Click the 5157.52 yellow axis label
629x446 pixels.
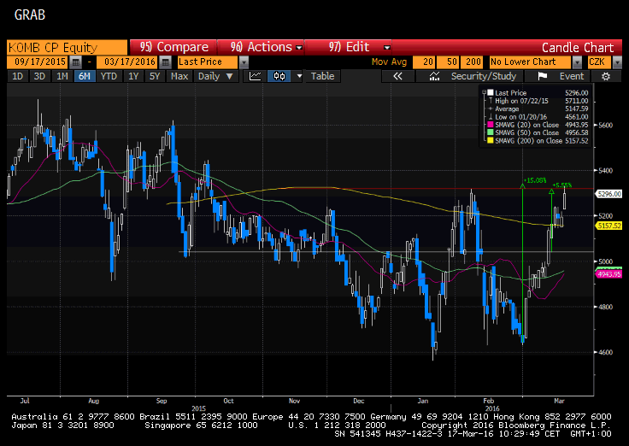[x=609, y=226]
